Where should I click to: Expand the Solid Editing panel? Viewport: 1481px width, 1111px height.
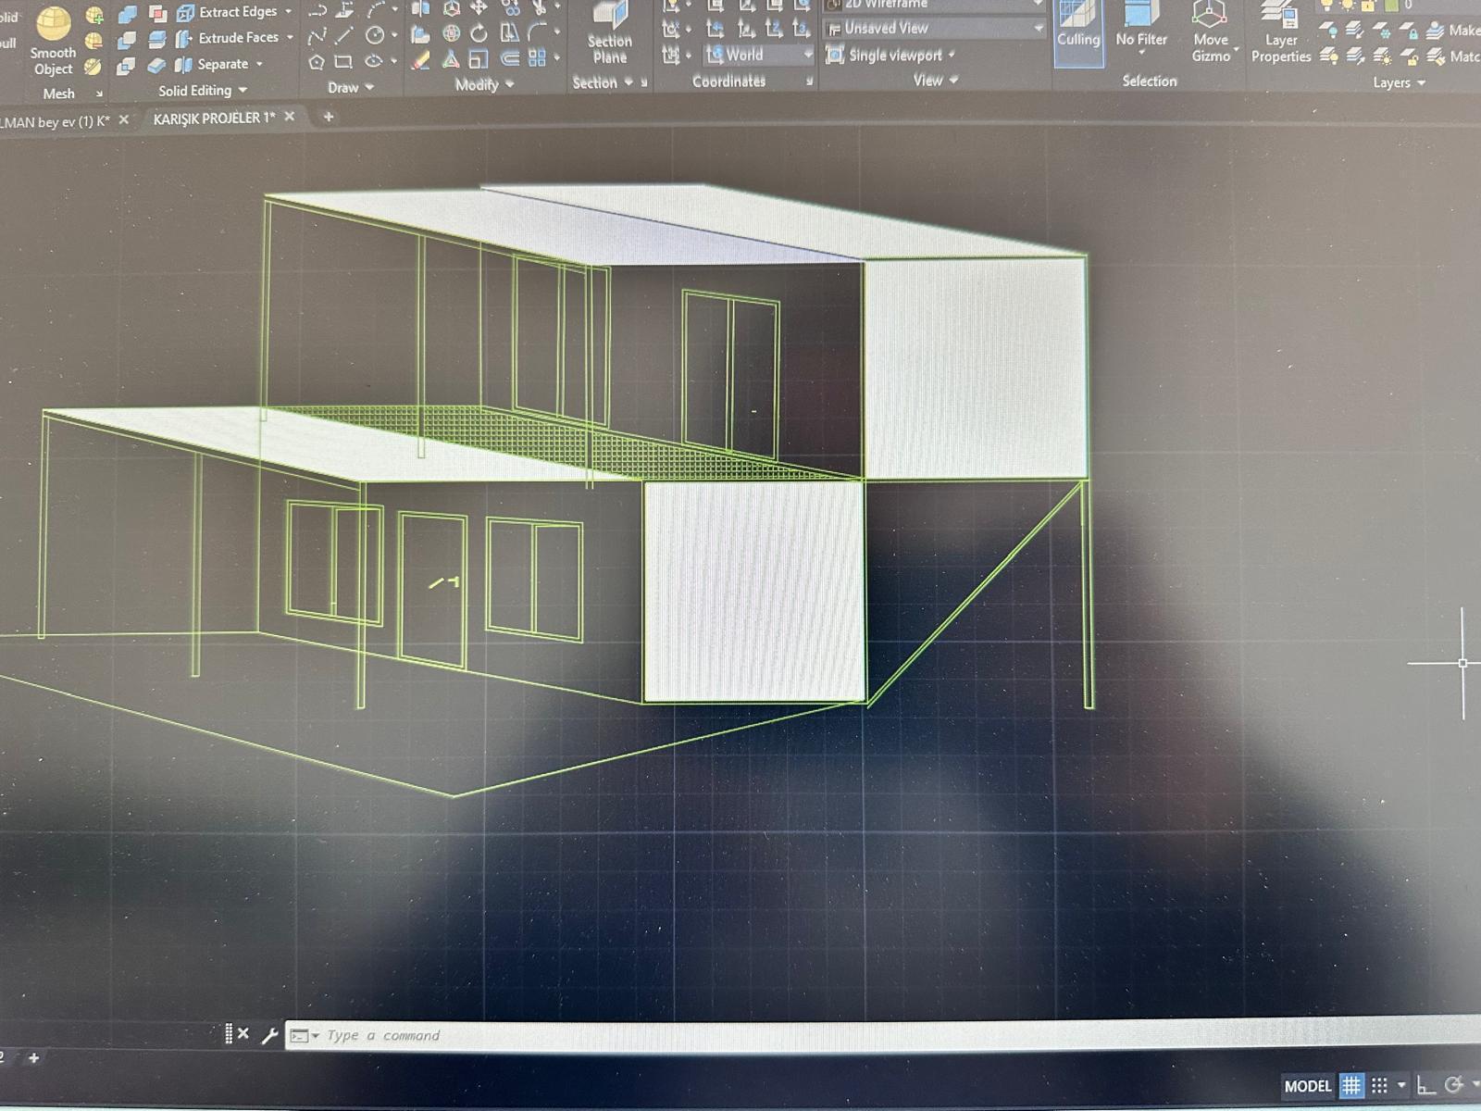202,91
